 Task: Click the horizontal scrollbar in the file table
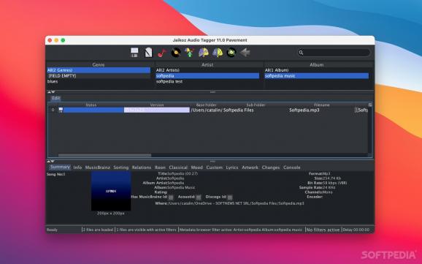point(104,155)
